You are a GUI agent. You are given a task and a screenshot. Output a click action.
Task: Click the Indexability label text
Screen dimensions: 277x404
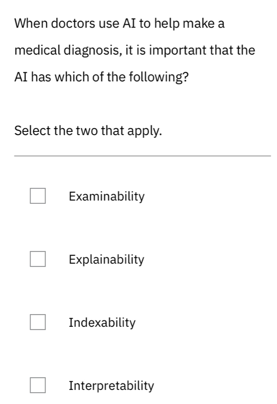[x=102, y=322]
